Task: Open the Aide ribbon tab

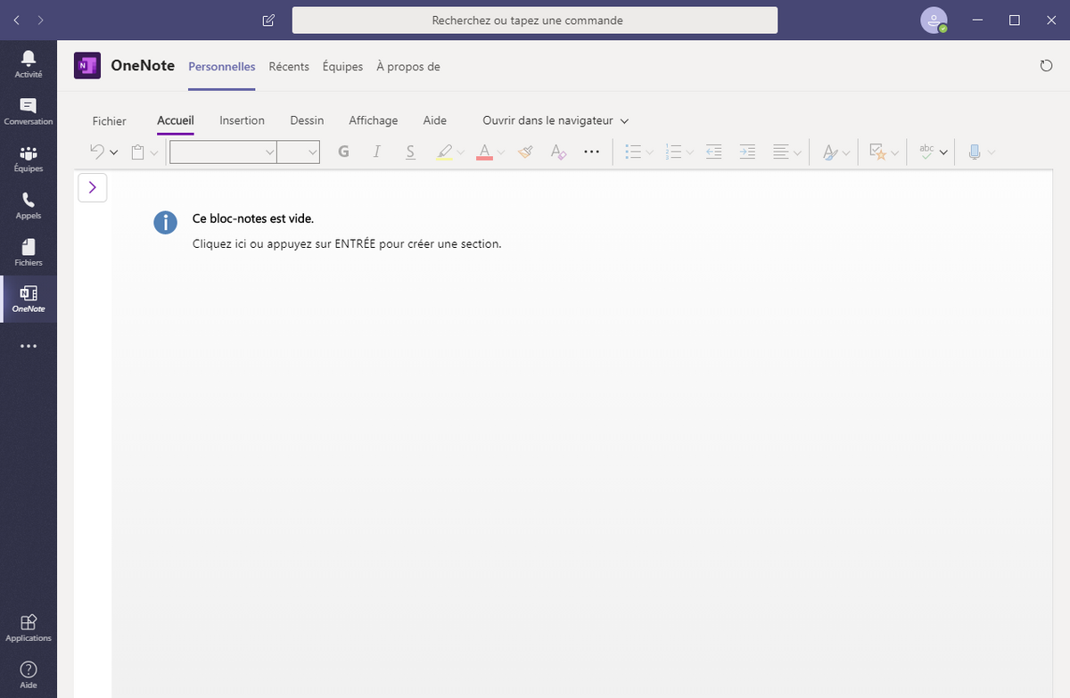Action: coord(435,120)
